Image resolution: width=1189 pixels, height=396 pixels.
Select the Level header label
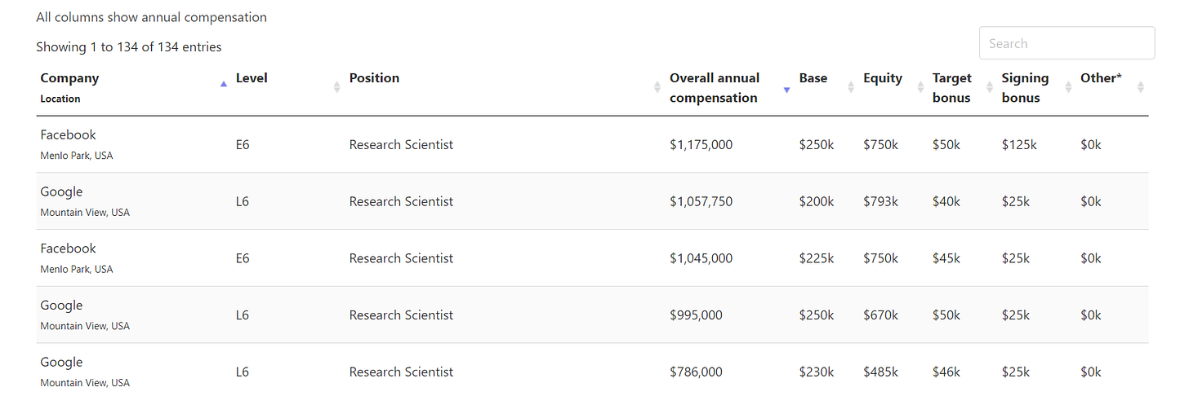coord(252,78)
